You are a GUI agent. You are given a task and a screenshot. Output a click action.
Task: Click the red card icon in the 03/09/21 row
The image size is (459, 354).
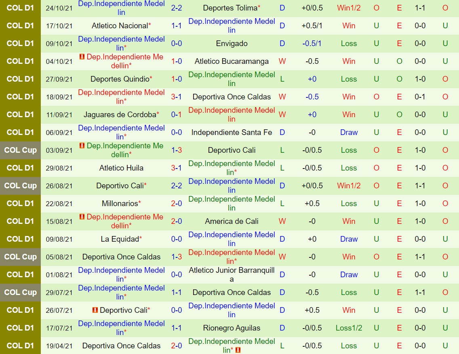(82, 145)
